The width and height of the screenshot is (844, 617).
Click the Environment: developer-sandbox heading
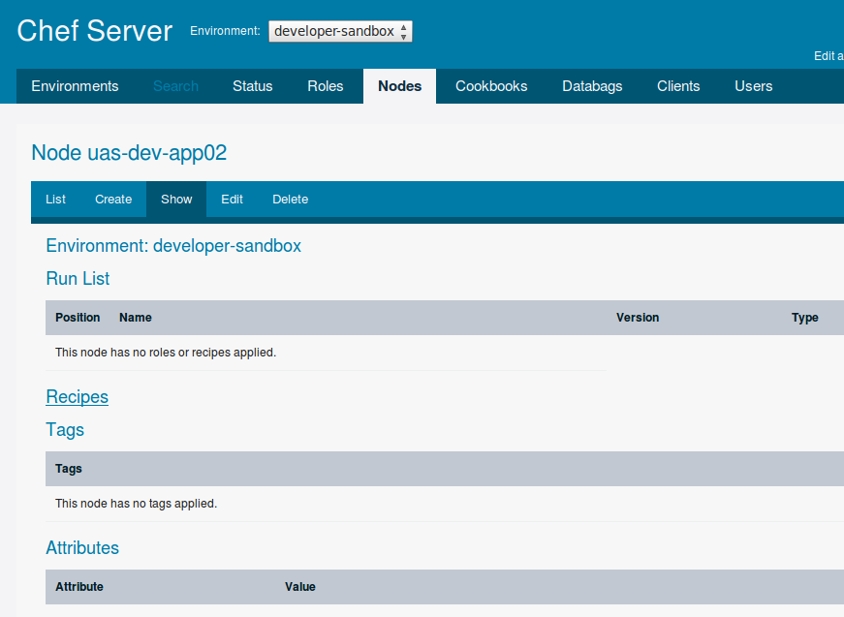pyautogui.click(x=173, y=246)
